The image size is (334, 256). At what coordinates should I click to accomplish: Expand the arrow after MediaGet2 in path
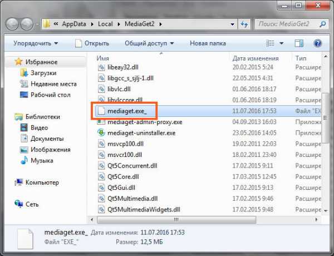click(160, 24)
